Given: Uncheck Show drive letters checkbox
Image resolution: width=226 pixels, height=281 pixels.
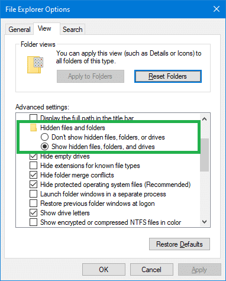Looking at the screenshot, I should click(33, 213).
